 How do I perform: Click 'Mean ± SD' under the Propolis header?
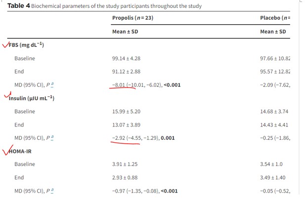coord(125,32)
